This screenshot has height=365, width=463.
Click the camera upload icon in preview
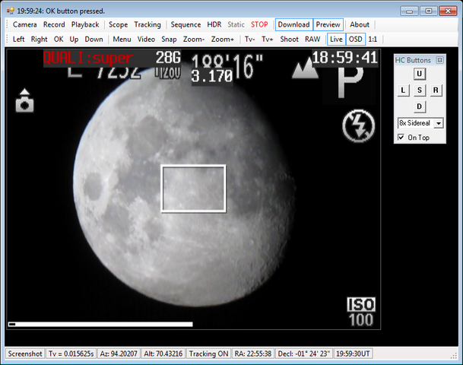pos(24,100)
